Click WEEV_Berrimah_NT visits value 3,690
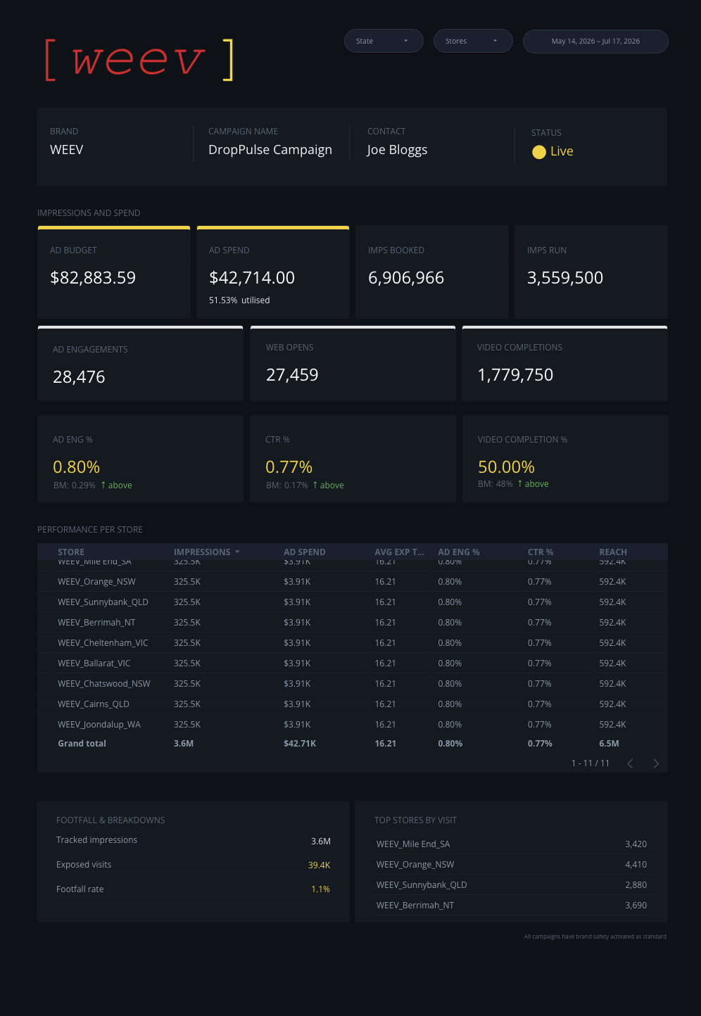Image resolution: width=701 pixels, height=1016 pixels. [636, 906]
